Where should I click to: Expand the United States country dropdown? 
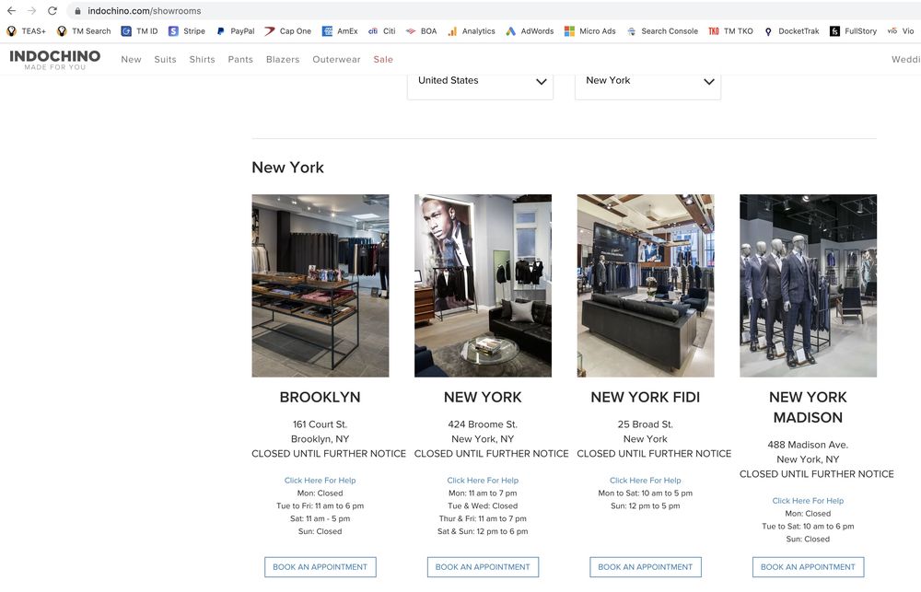480,81
